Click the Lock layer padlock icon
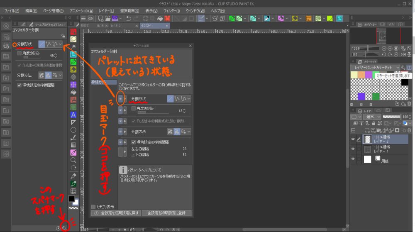 click(373, 123)
